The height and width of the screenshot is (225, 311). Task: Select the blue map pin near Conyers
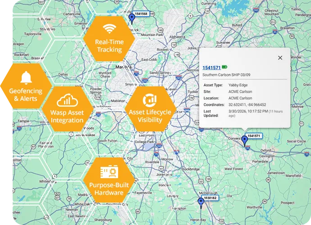pos(245,141)
